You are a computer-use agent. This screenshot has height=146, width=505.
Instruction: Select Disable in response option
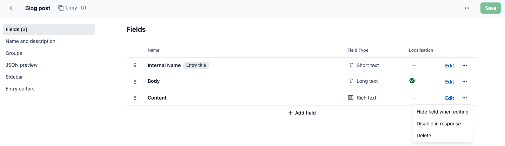pyautogui.click(x=438, y=124)
